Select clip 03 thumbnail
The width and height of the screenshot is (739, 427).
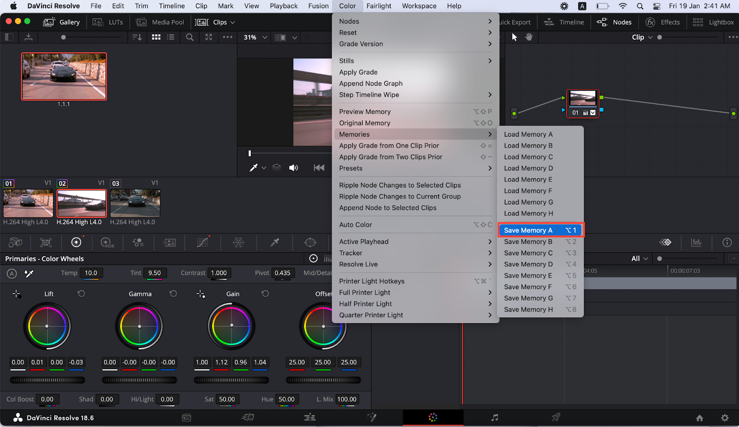click(x=135, y=203)
